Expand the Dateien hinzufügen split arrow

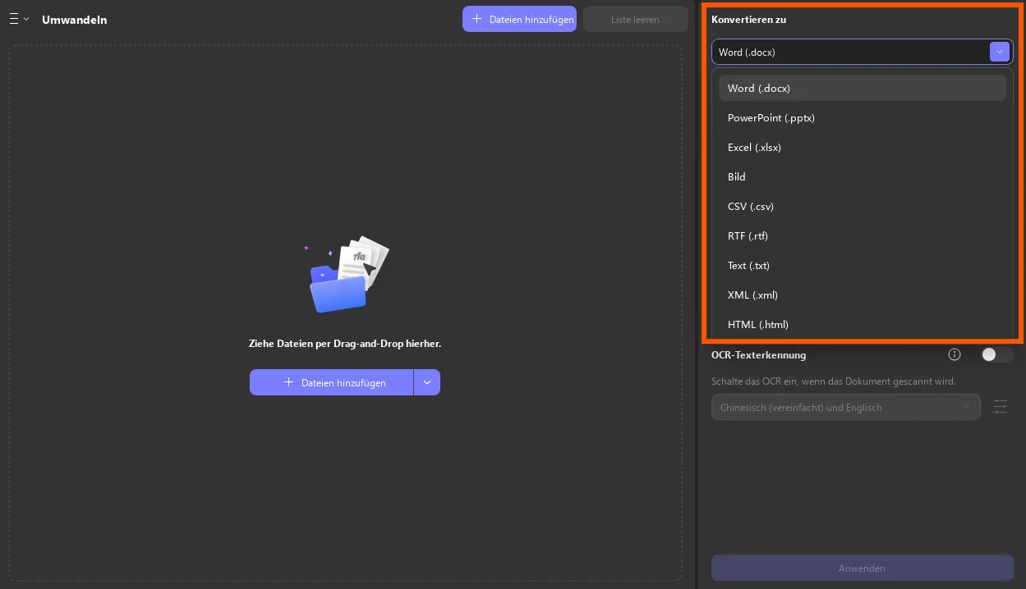[x=427, y=382]
